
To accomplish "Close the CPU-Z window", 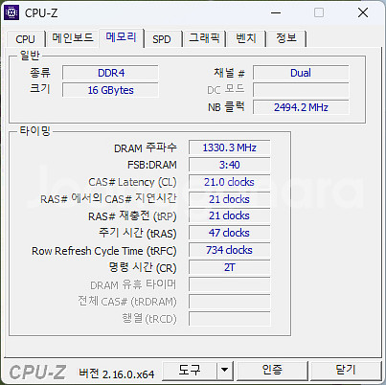I will pyautogui.click(x=363, y=13).
